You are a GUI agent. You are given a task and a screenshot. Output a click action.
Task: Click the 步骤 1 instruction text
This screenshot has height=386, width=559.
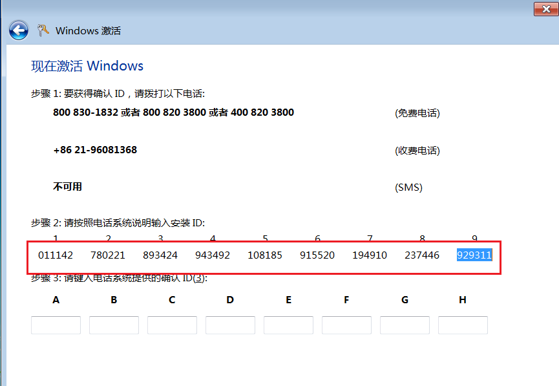118,94
